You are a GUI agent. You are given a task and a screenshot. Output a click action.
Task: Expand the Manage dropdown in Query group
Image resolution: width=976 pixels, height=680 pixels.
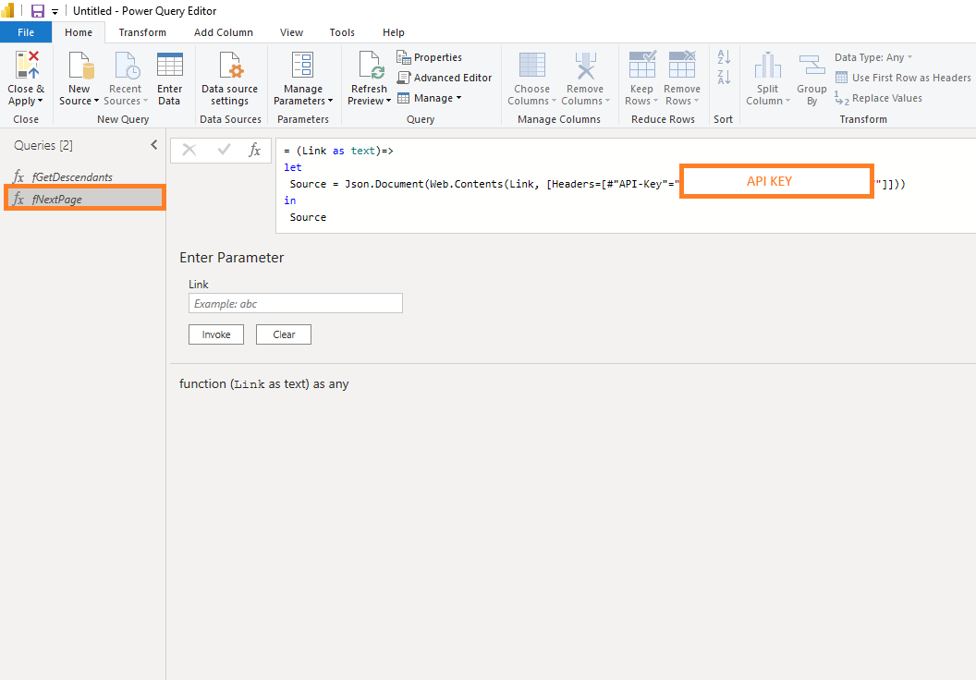(458, 98)
